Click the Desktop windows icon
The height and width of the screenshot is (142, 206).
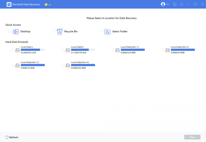pyautogui.click(x=16, y=31)
